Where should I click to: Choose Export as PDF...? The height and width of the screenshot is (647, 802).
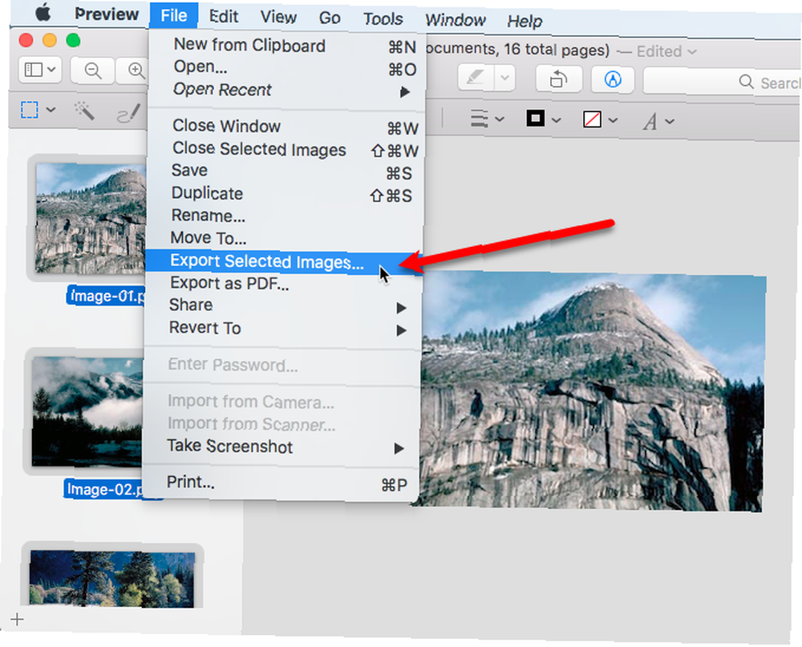pos(283,283)
